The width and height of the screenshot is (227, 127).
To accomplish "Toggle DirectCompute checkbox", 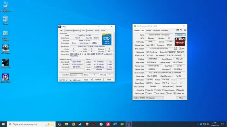I will click(163, 90).
